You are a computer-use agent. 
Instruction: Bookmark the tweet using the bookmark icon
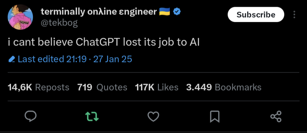click(215, 116)
